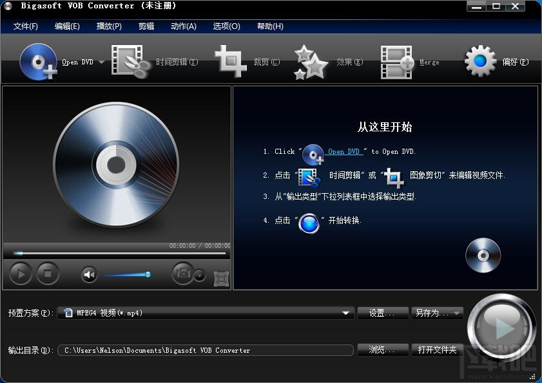Screen dimensions: 542x383
Task: Click the 输出目录 path field
Action: coord(206,350)
